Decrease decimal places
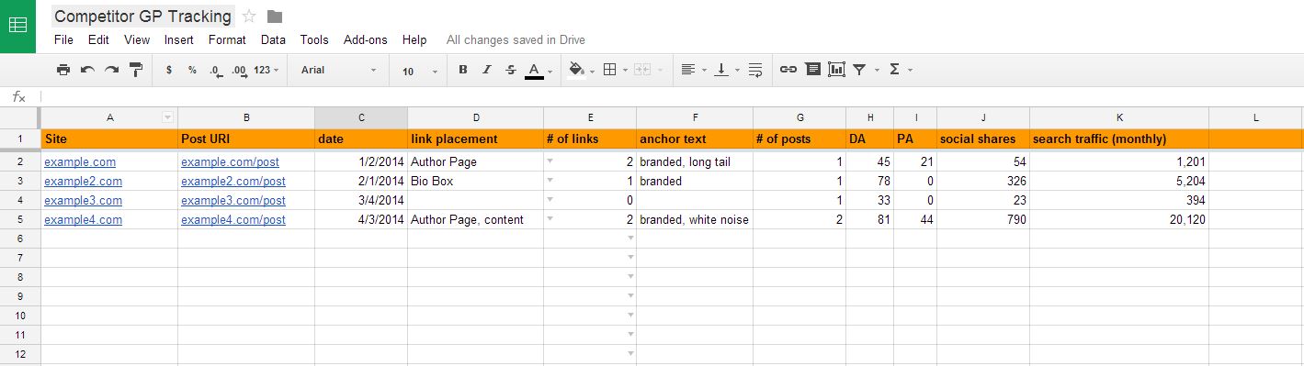The image size is (1304, 366). (216, 70)
